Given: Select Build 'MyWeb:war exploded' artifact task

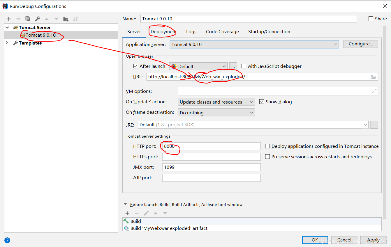Looking at the screenshot, I should [x=252, y=228].
